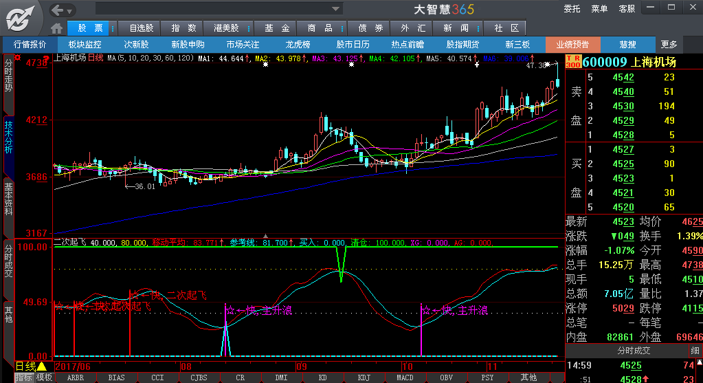Open the home page icon
703x383 pixels.
56,28
